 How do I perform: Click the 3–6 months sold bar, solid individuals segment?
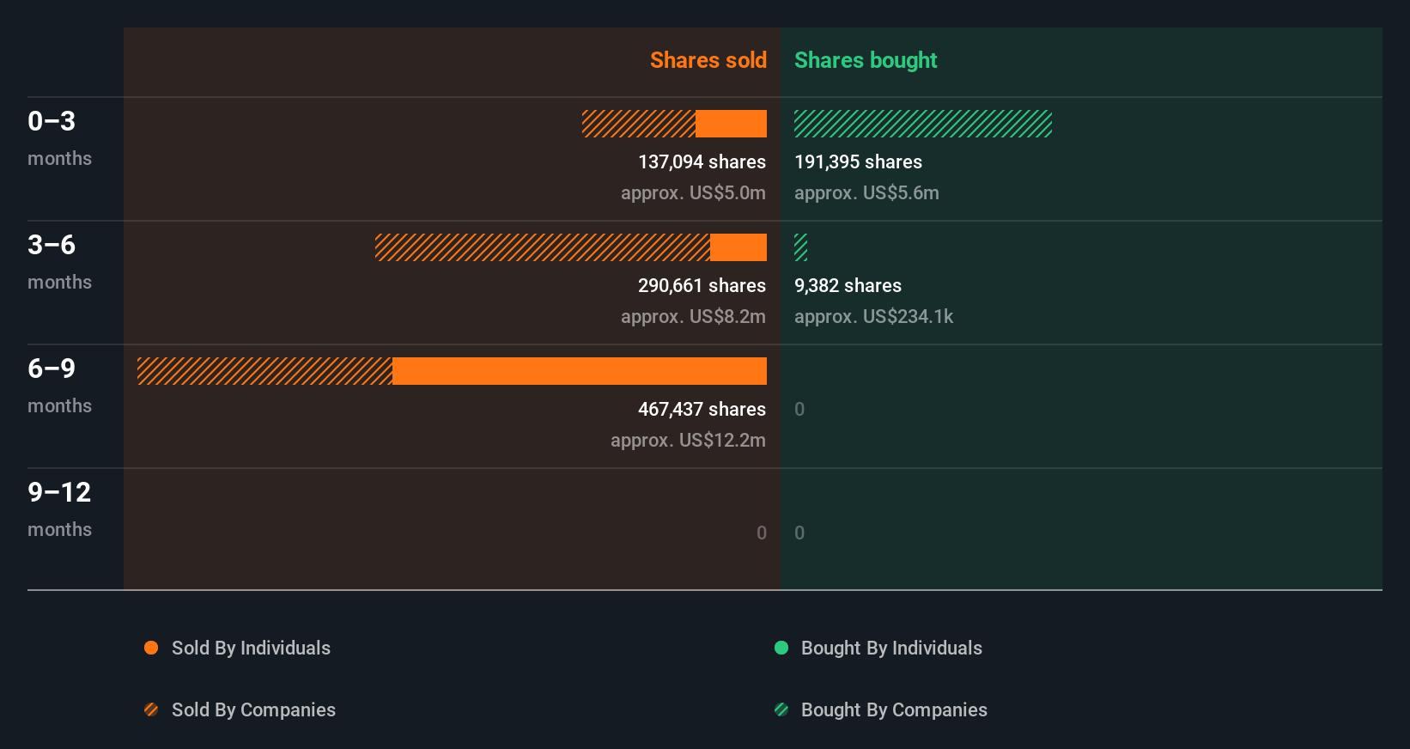point(738,247)
